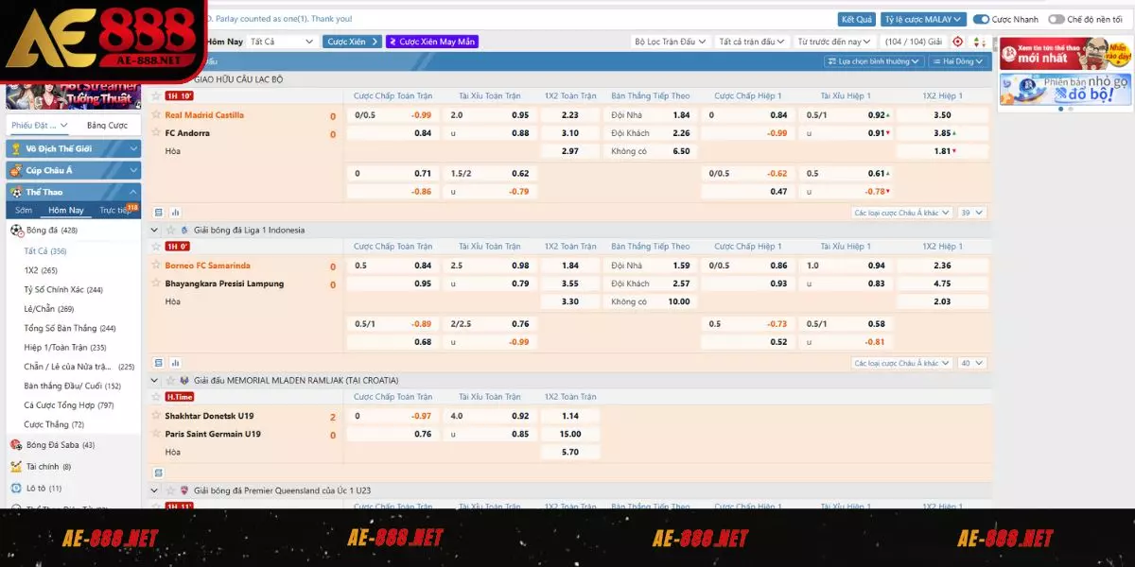This screenshot has height=567, width=1135.
Task: Open scoreboard icon under Borneo match
Action: pyautogui.click(x=159, y=363)
